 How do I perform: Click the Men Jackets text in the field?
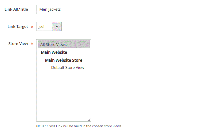tap(50, 9)
